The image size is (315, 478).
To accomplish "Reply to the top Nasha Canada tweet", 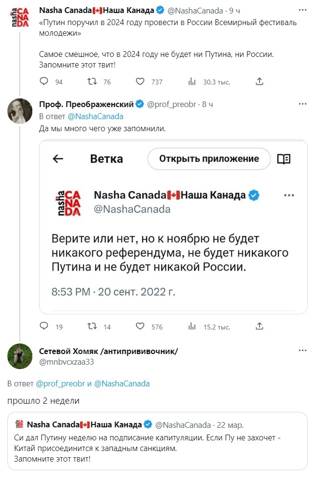I will click(x=44, y=82).
